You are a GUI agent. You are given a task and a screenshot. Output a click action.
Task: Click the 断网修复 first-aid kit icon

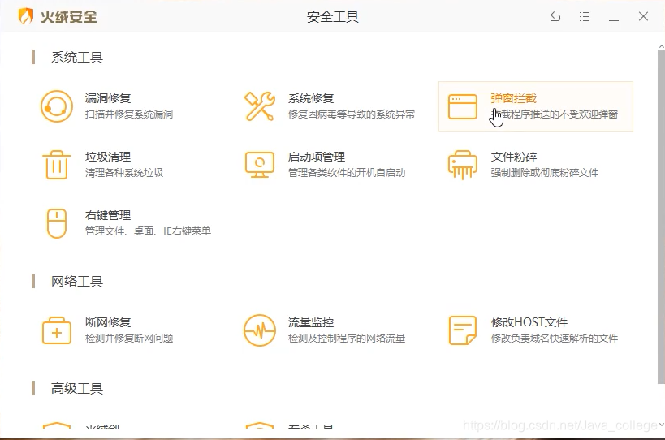57,330
